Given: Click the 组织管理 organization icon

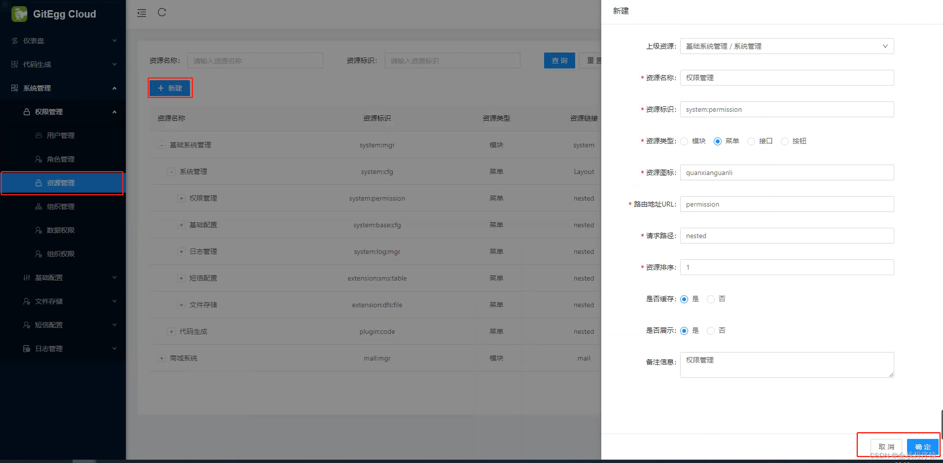Looking at the screenshot, I should click(38, 207).
